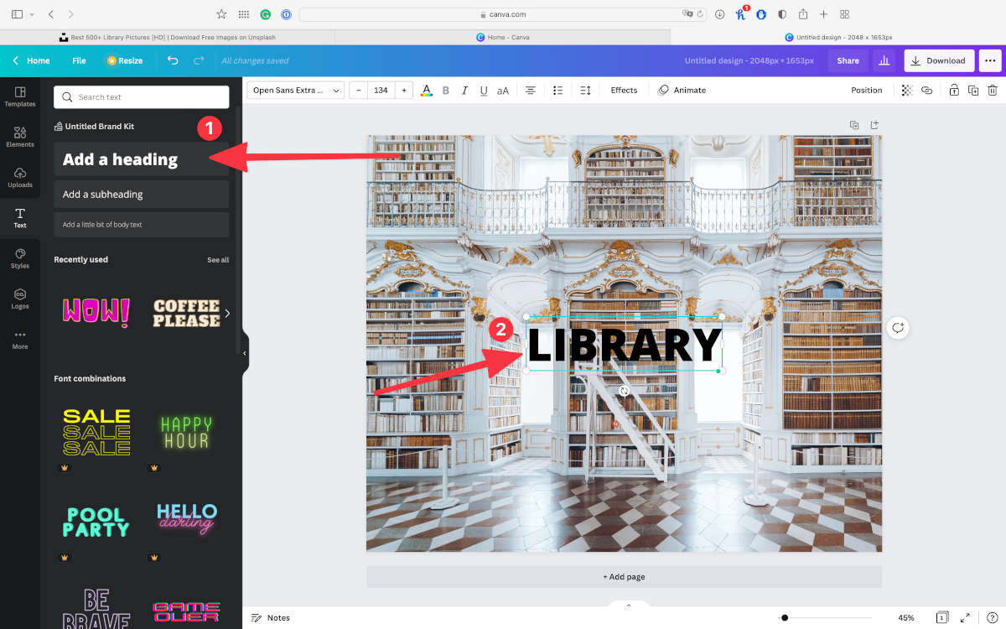The height and width of the screenshot is (629, 1006).
Task: Open the analytics chart icon beside Share
Action: [884, 60]
